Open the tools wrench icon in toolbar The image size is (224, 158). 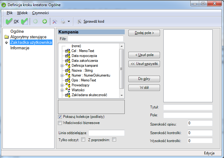55,21
